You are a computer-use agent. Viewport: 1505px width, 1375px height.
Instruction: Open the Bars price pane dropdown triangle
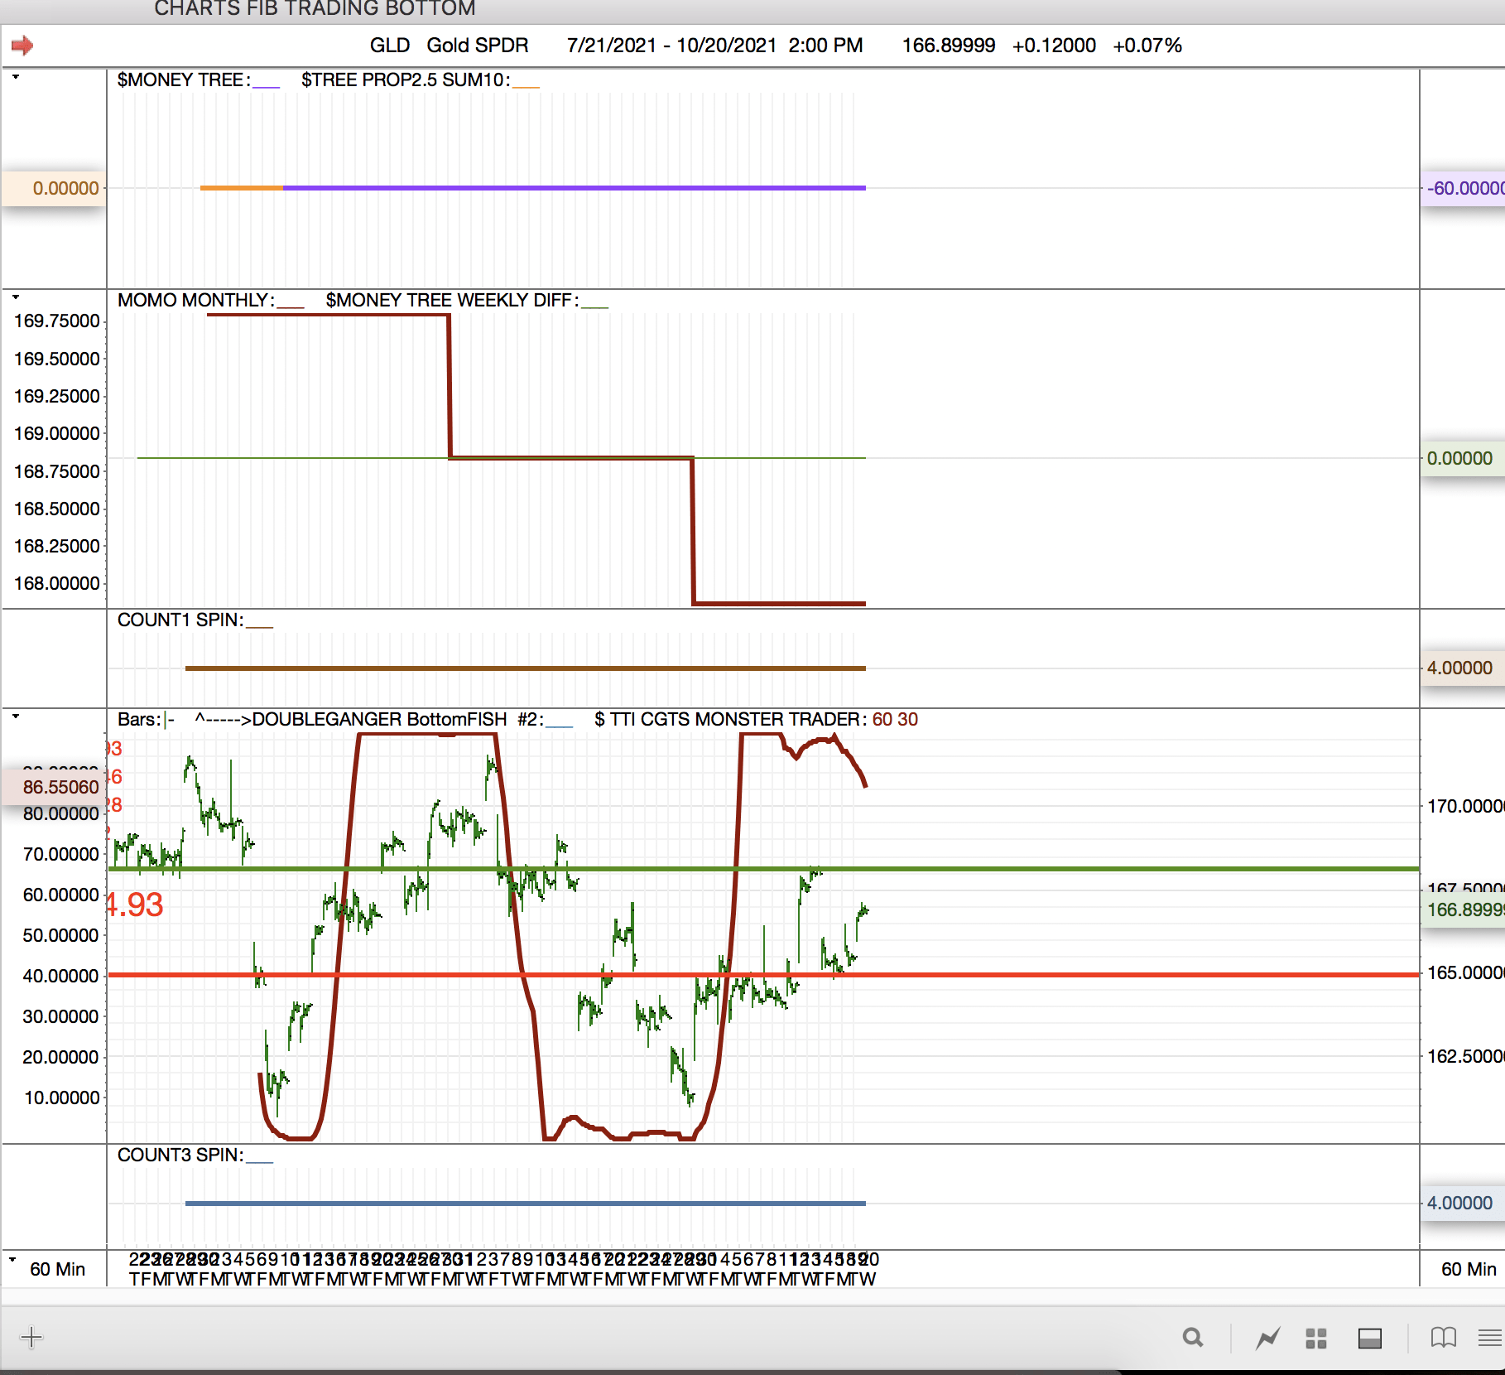(16, 716)
